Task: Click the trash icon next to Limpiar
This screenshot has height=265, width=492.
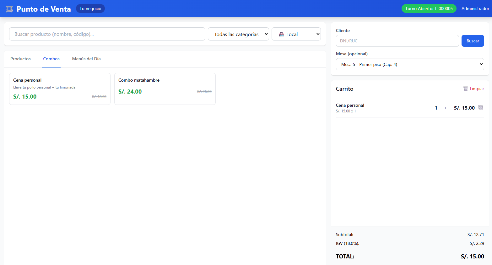Action: pos(465,89)
